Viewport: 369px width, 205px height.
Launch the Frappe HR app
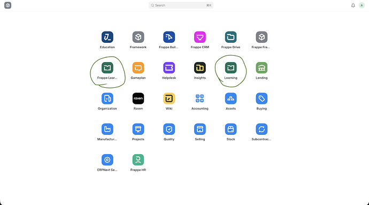pyautogui.click(x=138, y=160)
